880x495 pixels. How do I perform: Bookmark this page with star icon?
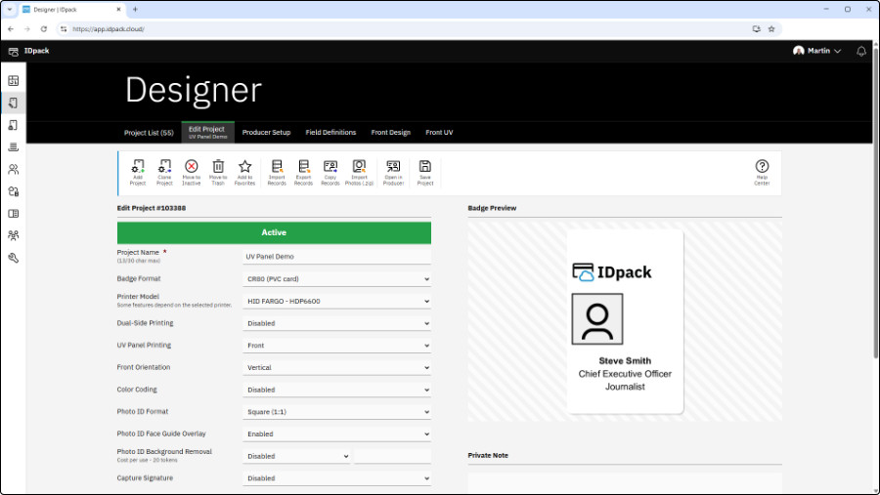tap(771, 29)
